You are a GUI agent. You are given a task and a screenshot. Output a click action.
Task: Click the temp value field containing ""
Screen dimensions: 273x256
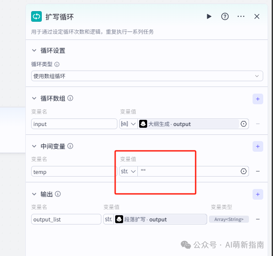[x=189, y=171]
